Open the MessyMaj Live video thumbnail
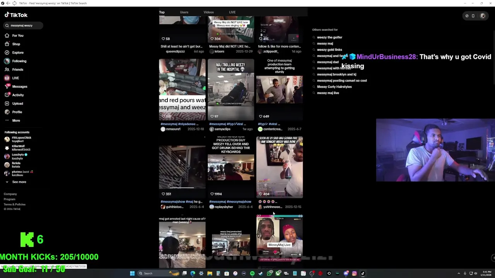This screenshot has height=278, width=495. [x=280, y=241]
